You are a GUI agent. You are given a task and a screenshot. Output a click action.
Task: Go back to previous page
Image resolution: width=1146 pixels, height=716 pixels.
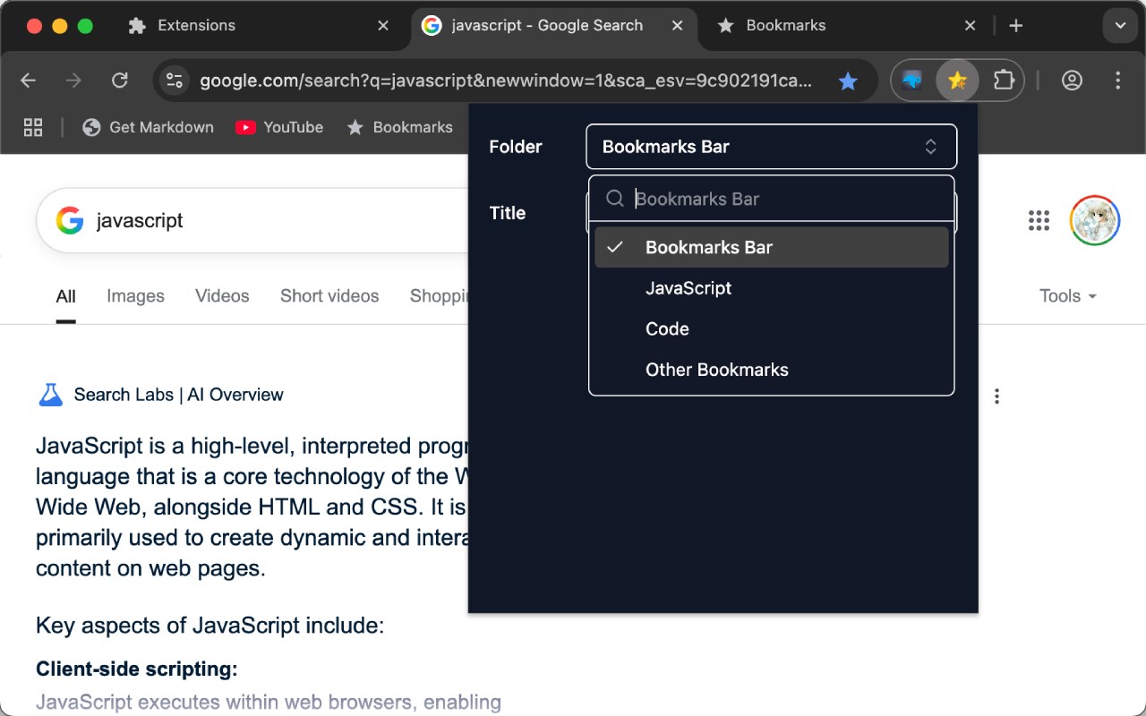pyautogui.click(x=29, y=81)
